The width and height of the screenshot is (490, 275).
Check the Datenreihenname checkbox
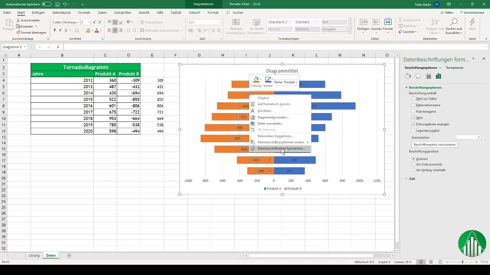(x=413, y=105)
